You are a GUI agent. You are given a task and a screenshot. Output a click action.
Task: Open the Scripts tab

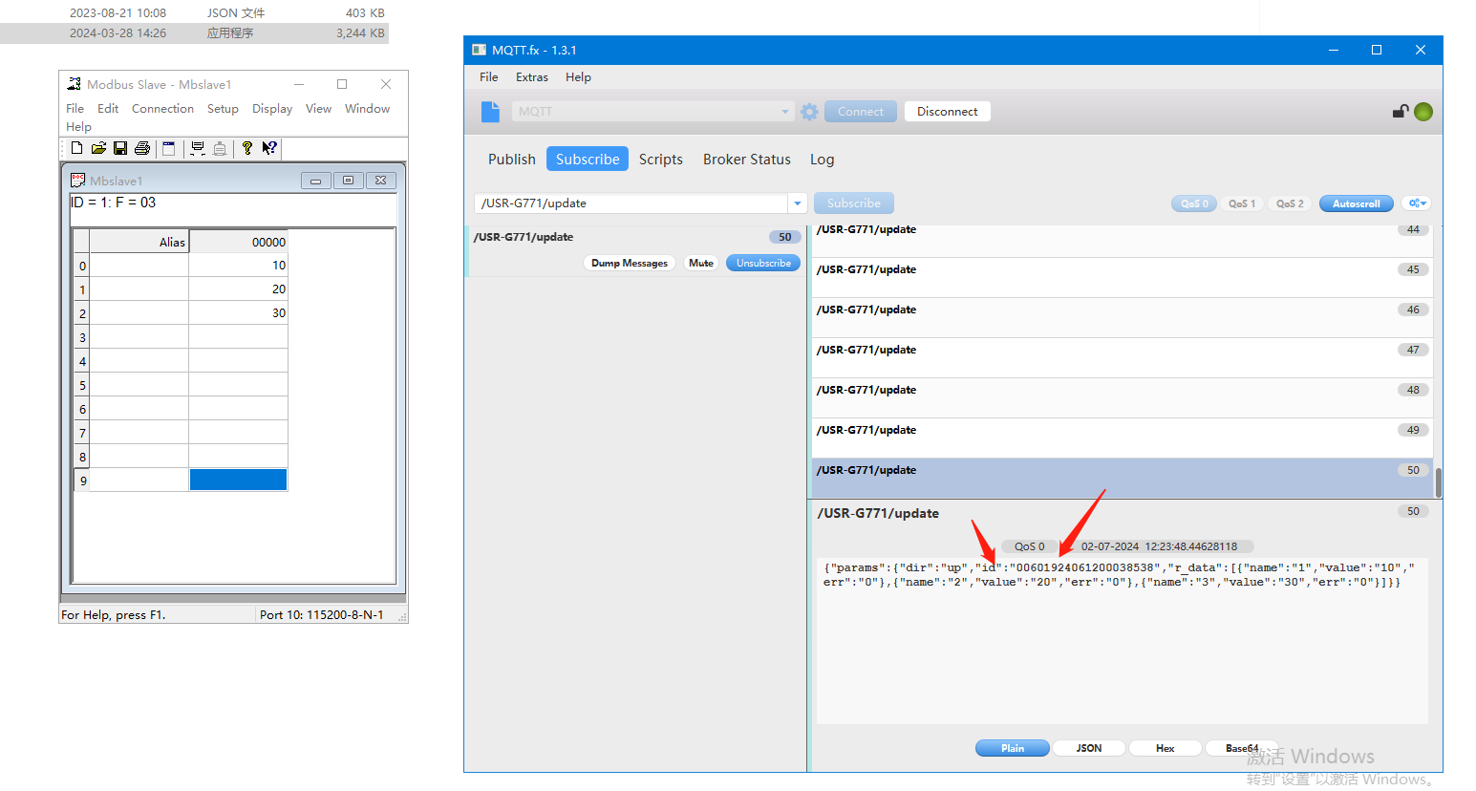tap(661, 160)
